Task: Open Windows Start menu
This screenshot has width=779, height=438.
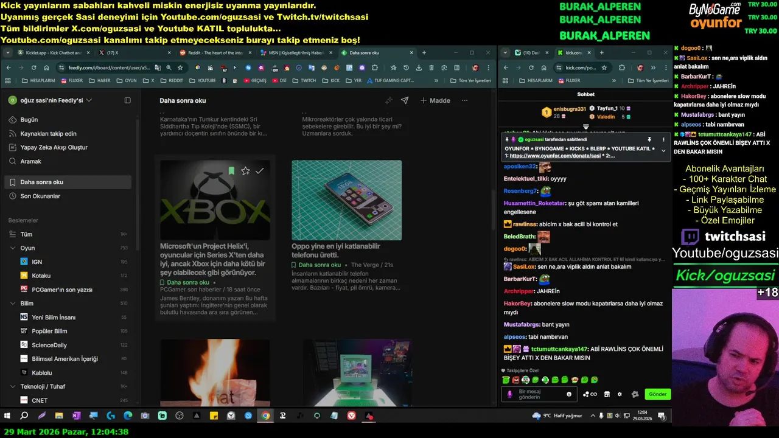Action: click(7, 416)
